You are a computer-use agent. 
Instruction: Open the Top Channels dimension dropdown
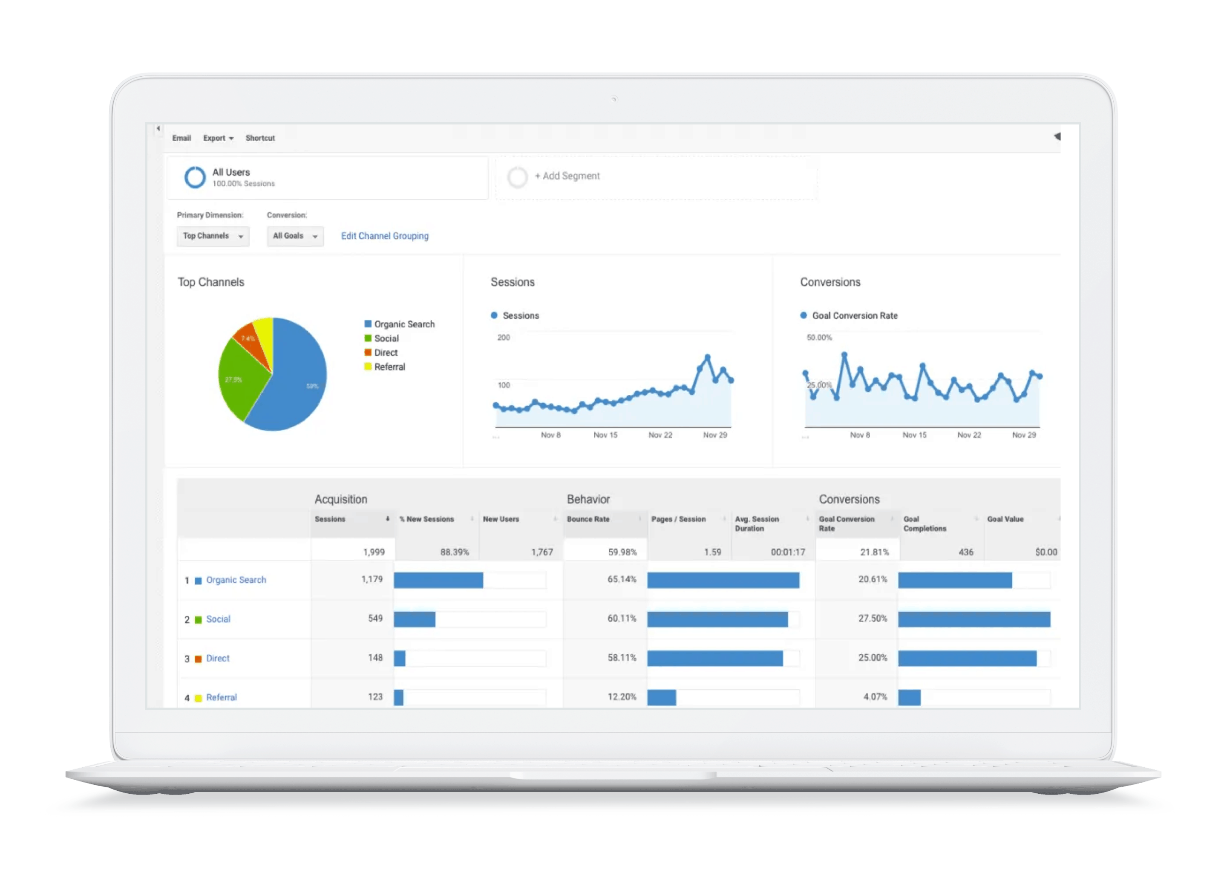coord(213,235)
